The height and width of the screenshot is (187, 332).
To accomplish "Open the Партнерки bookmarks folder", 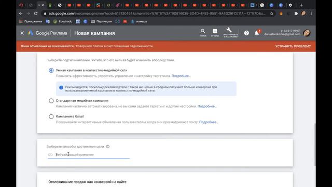I will (101, 21).
